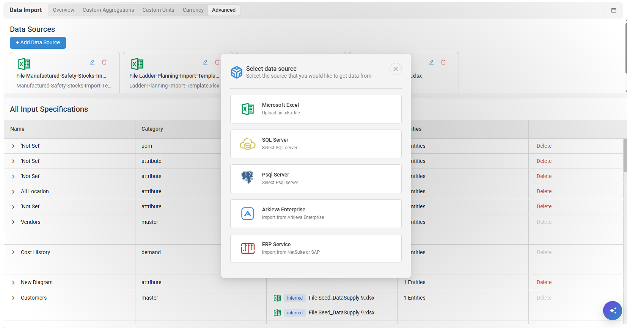The width and height of the screenshot is (627, 328).
Task: Close the Select data source dialog
Action: click(395, 69)
